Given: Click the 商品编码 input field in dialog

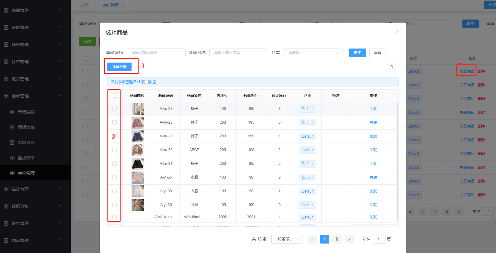Looking at the screenshot, I should point(156,53).
